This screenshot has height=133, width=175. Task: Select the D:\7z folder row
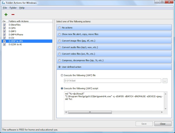click(27, 38)
